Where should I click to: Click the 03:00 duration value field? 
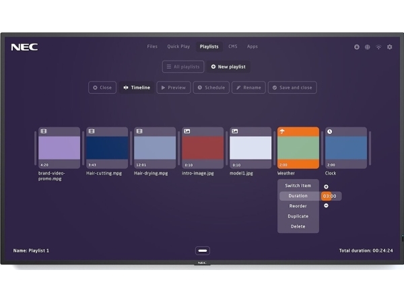tap(331, 196)
